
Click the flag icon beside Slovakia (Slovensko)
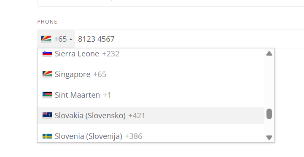click(47, 115)
